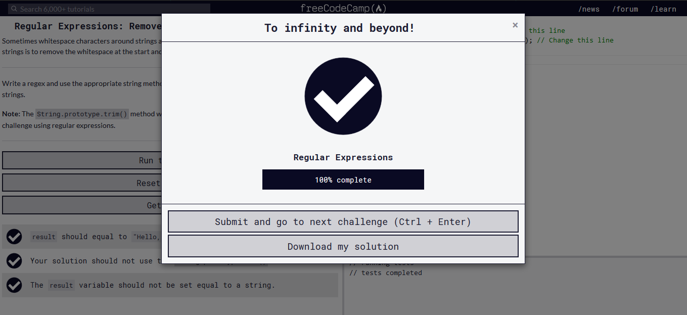687x315 pixels.
Task: Focus the Search 6,000+ tutorials field
Action: point(109,9)
